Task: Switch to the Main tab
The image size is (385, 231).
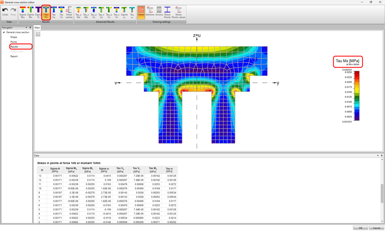Action: click(x=37, y=28)
